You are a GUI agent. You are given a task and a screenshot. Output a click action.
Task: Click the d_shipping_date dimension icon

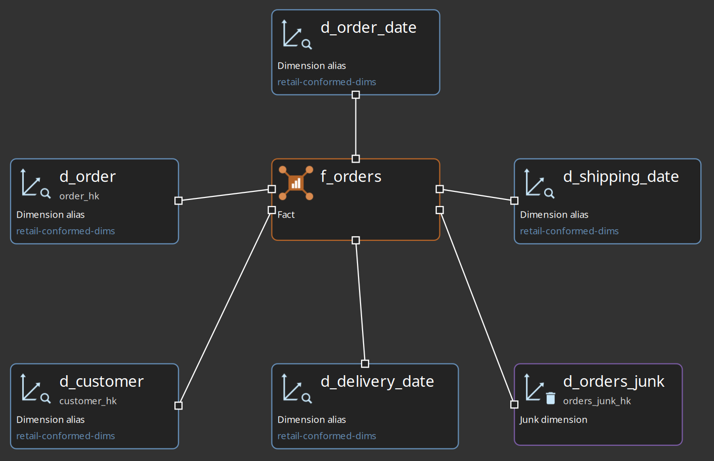point(540,183)
